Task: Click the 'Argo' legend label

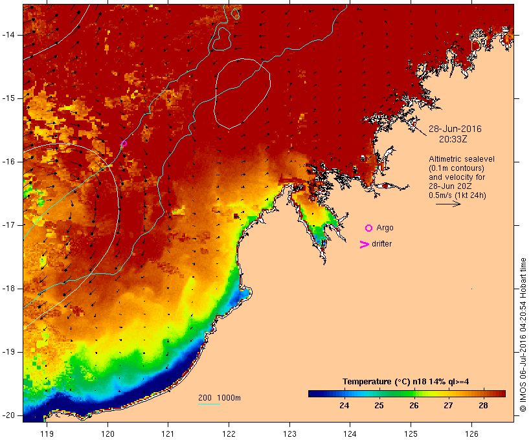Action: [385, 228]
